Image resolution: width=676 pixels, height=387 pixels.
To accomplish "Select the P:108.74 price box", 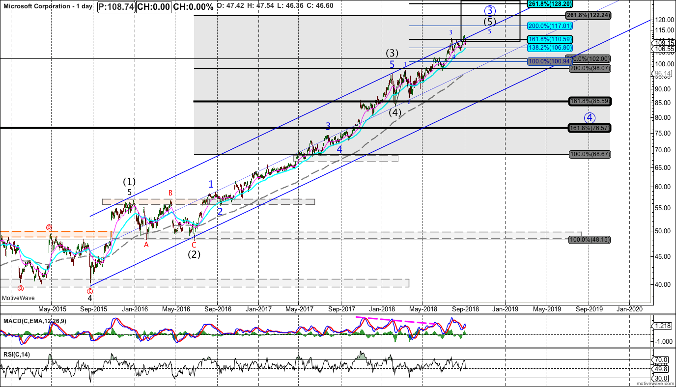I will click(116, 7).
